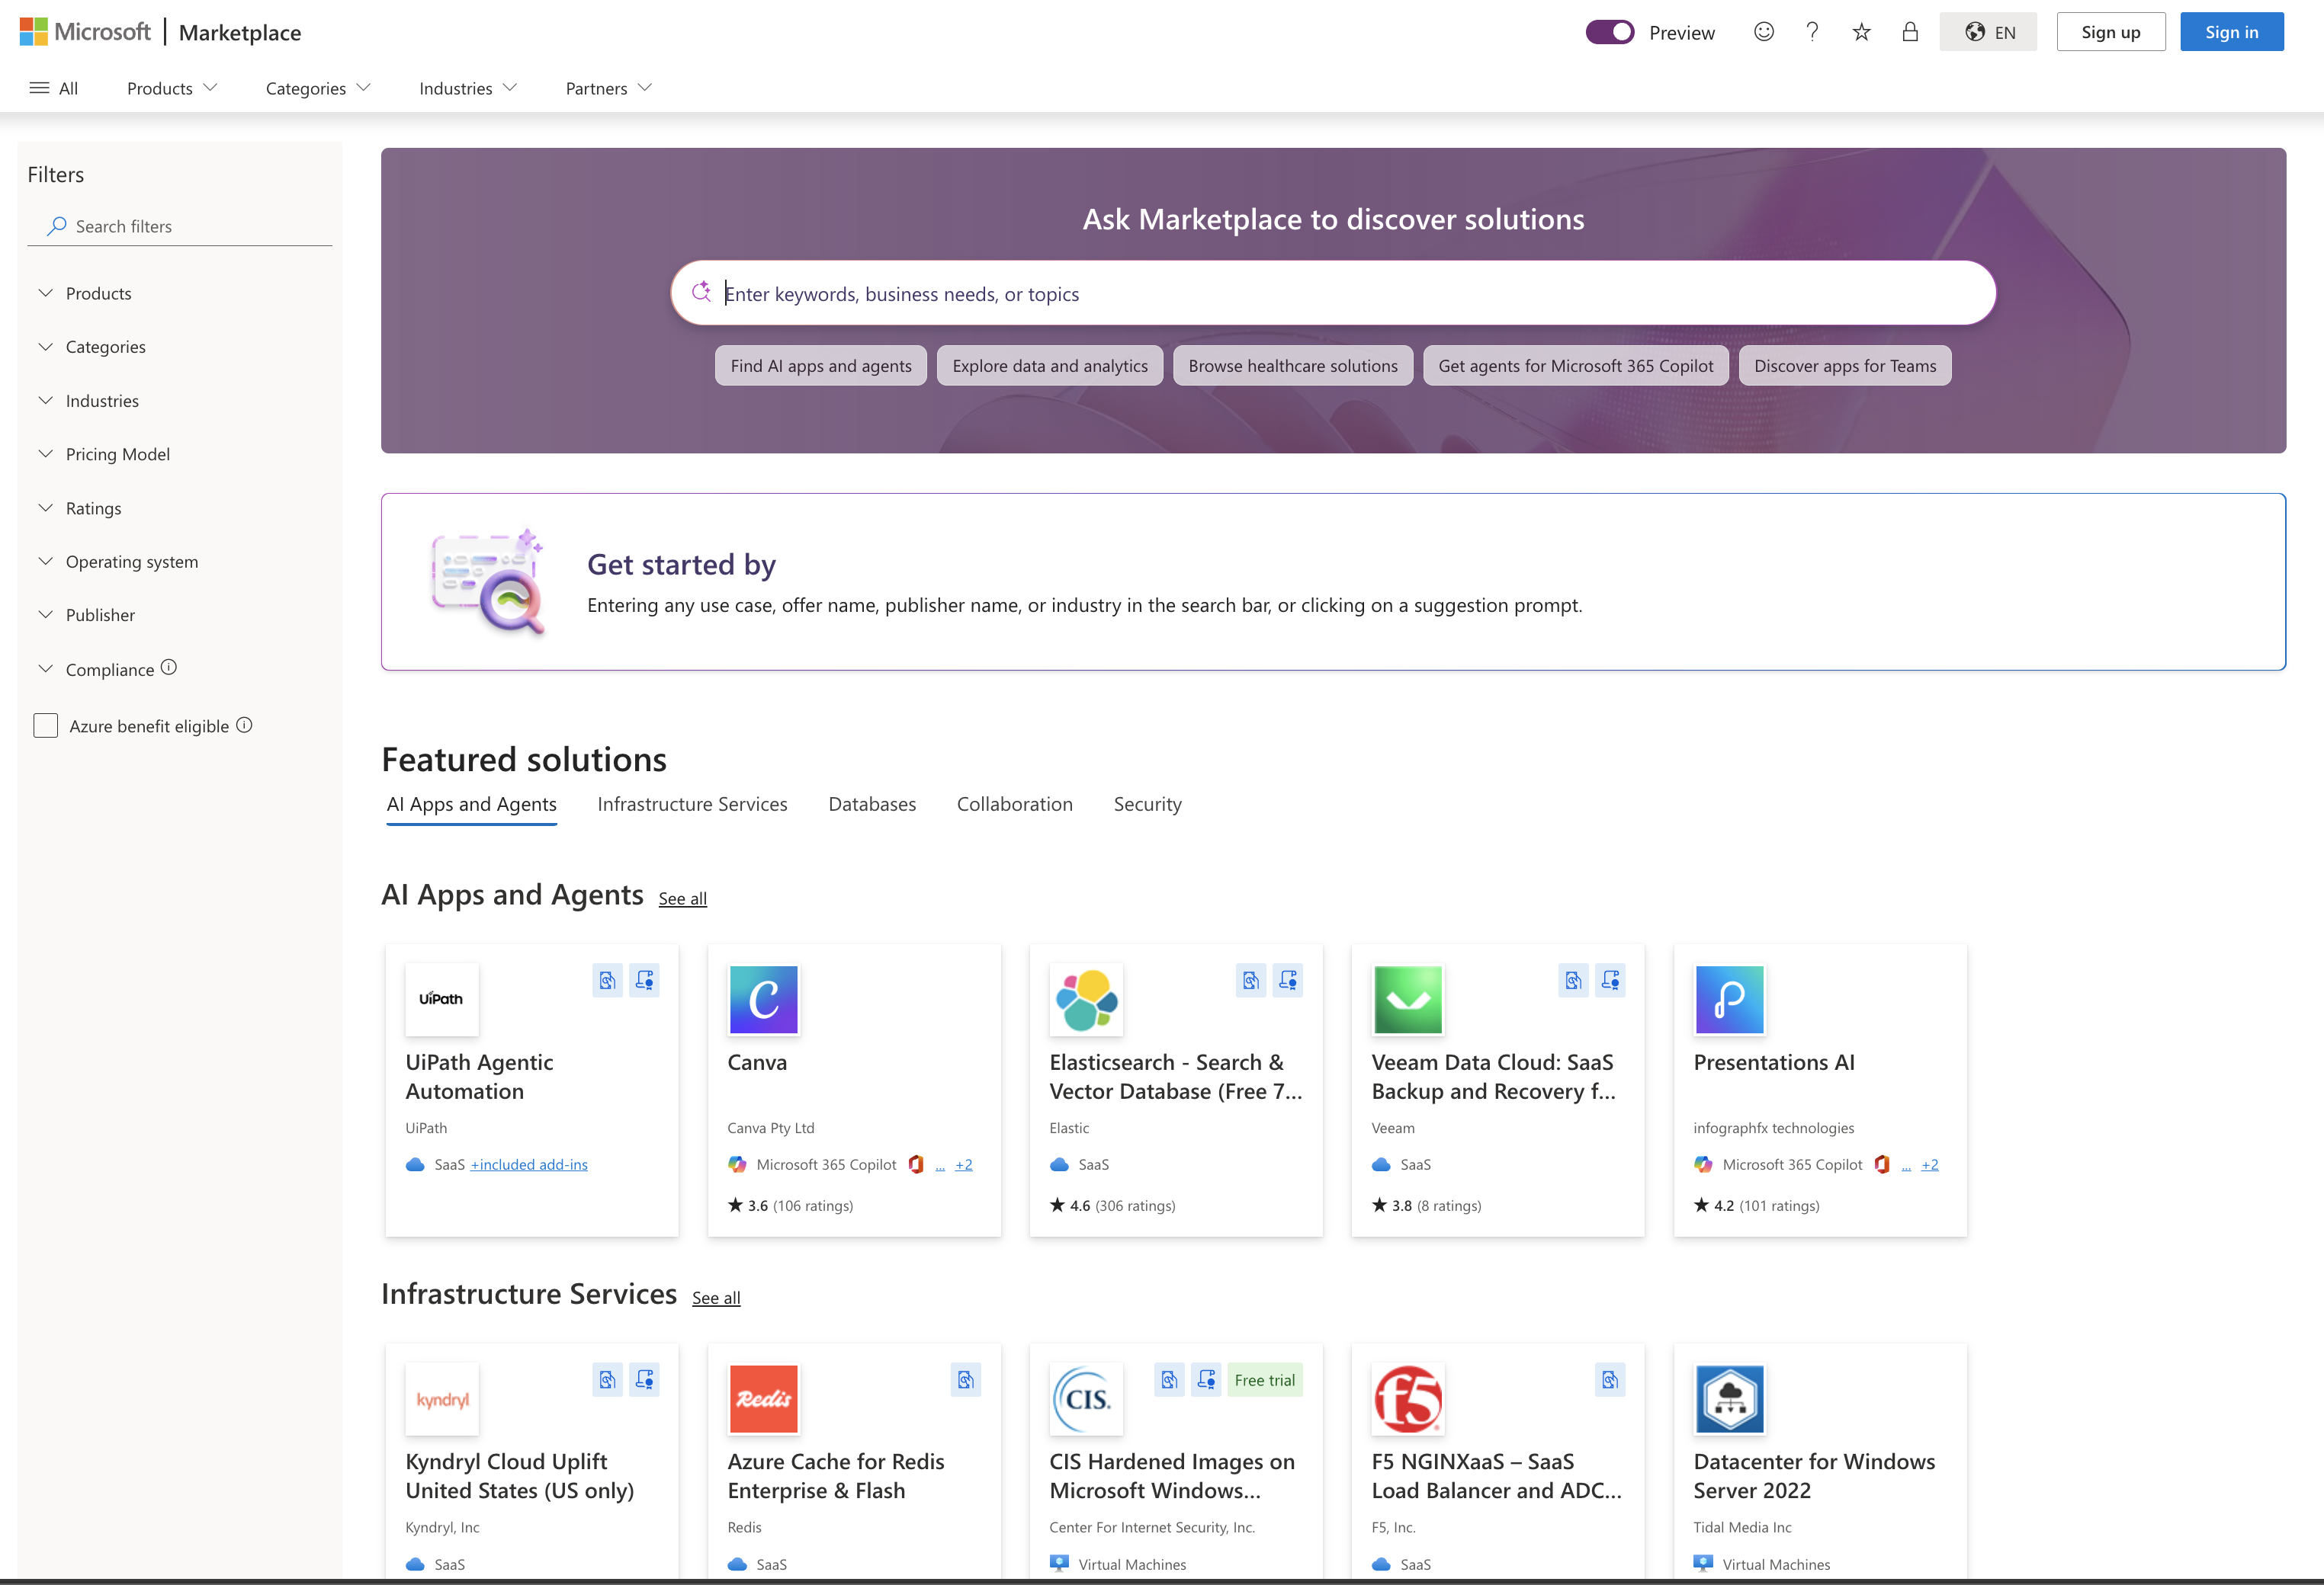Click +2 link on Canva card
The image size is (2324, 1585).
963,1165
